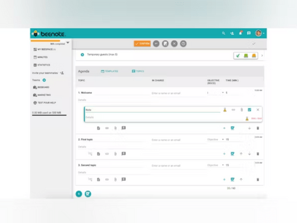The image size is (297, 223).
Task: Click the Note title input field
Action: pyautogui.click(x=153, y=110)
